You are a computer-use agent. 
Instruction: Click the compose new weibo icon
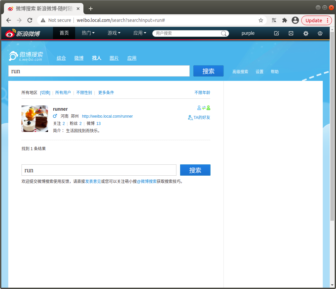coord(276,33)
